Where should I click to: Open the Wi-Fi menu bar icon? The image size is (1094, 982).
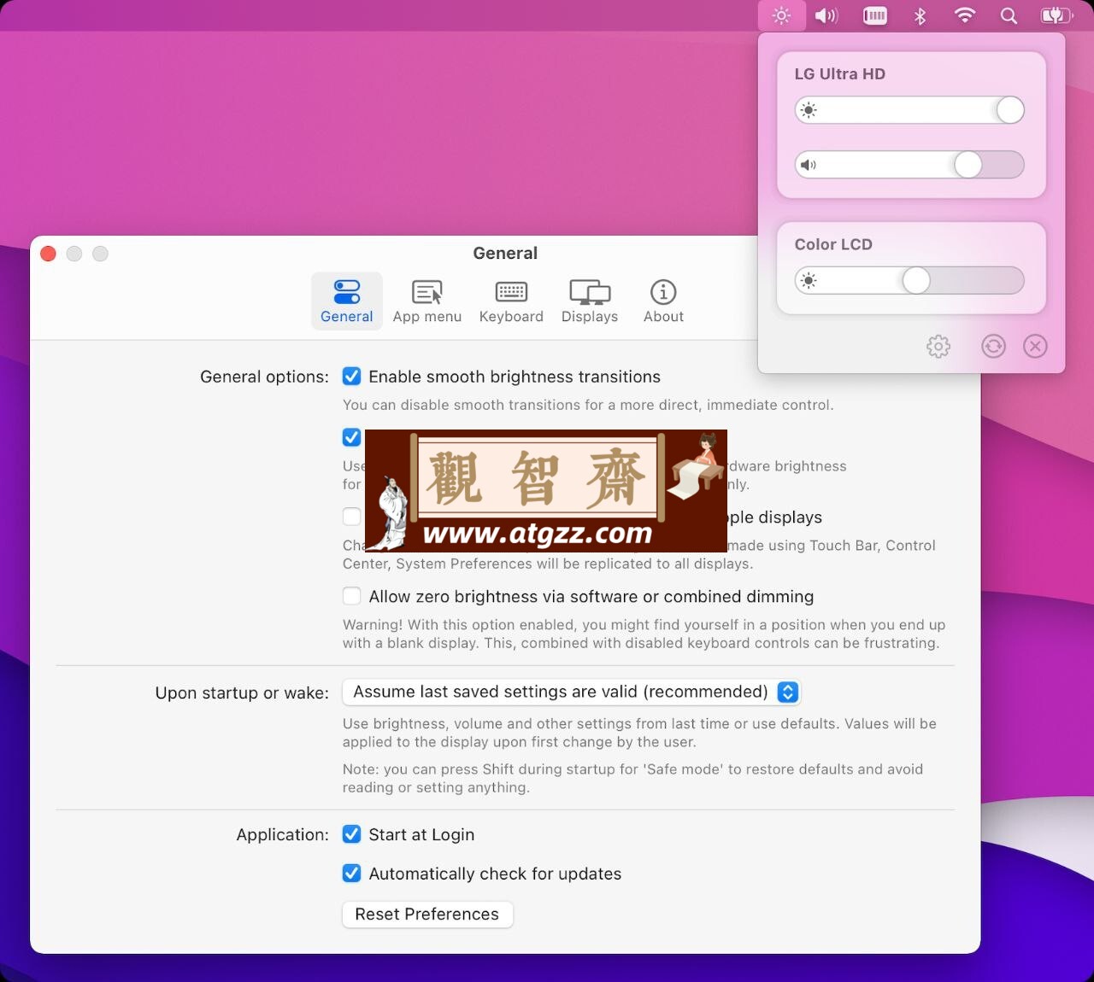coord(965,15)
